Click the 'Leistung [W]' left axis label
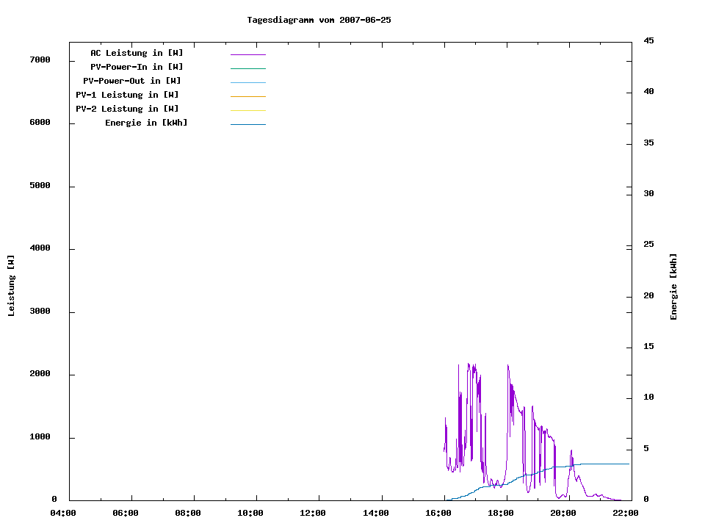This screenshot has height=529, width=705. coord(11,286)
